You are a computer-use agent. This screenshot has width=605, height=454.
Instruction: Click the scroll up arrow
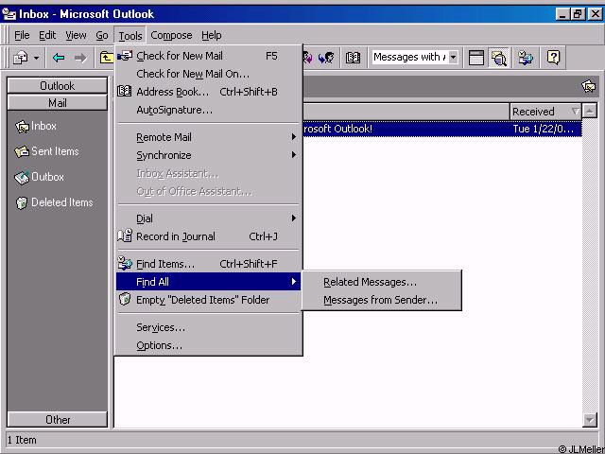(x=590, y=112)
